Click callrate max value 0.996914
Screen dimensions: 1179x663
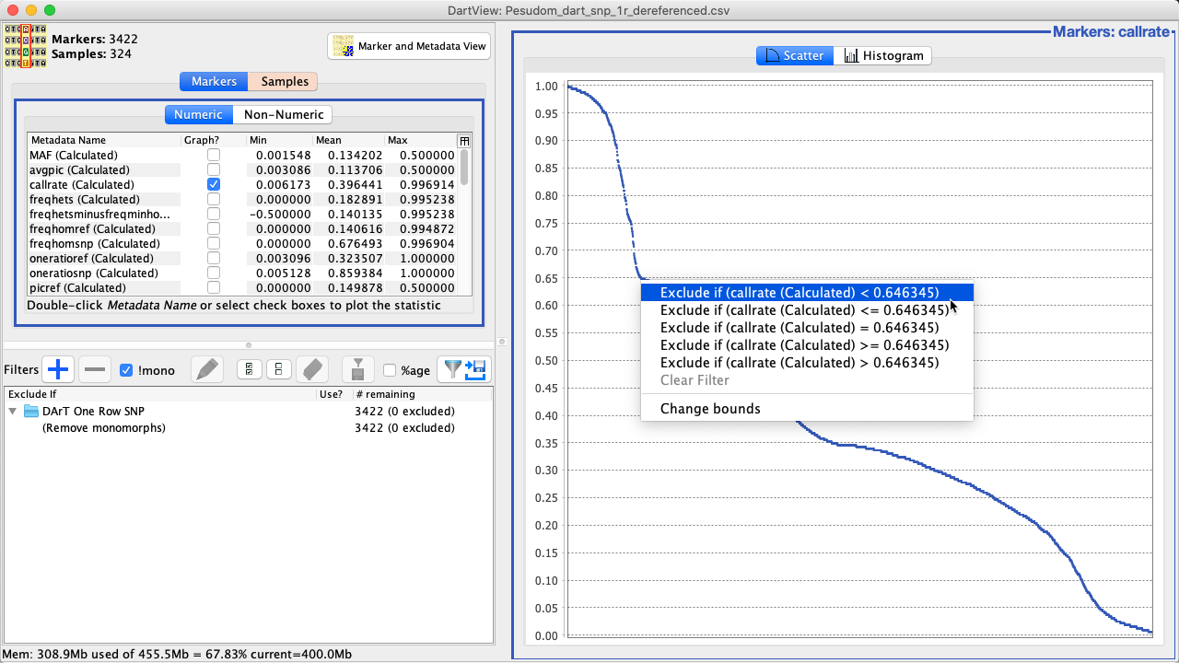[x=426, y=185]
